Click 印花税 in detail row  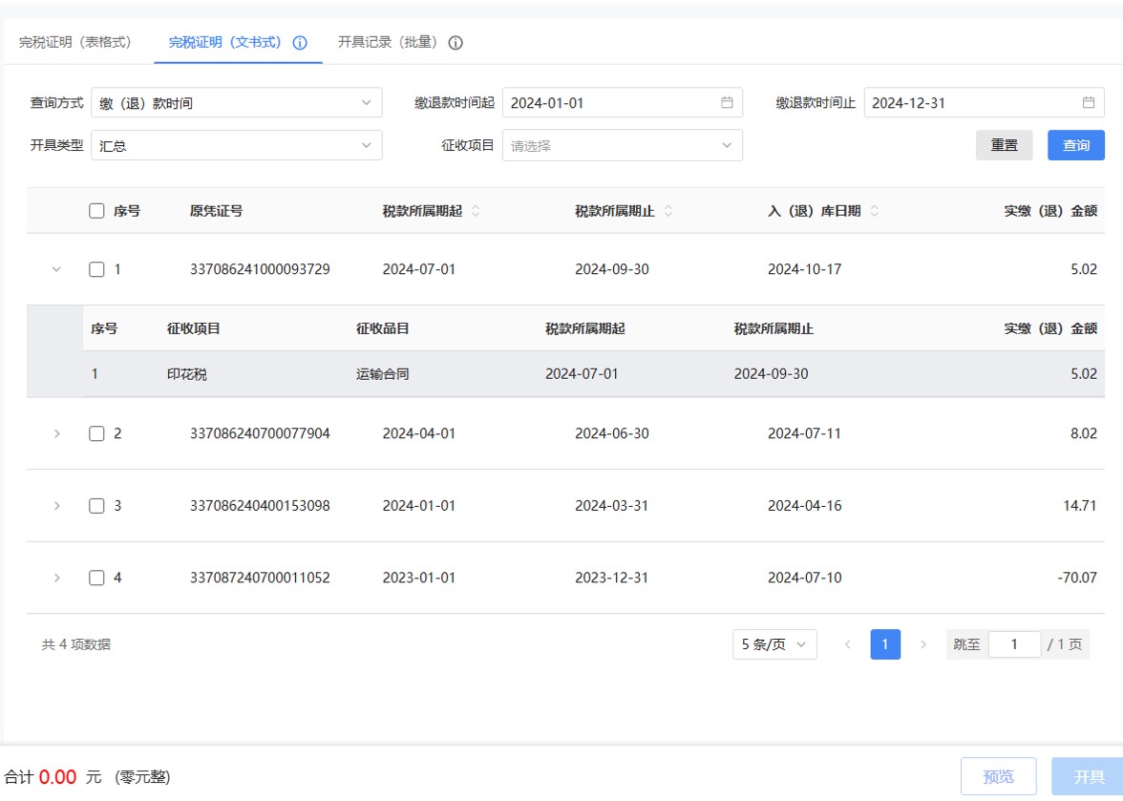[187, 373]
